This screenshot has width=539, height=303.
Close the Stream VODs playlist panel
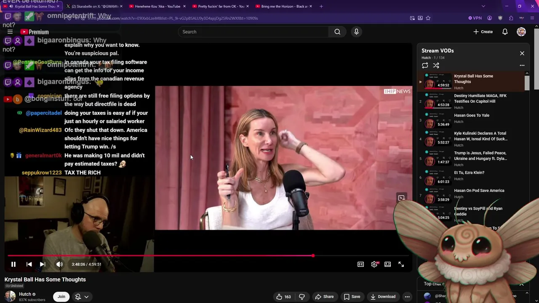[x=522, y=53]
